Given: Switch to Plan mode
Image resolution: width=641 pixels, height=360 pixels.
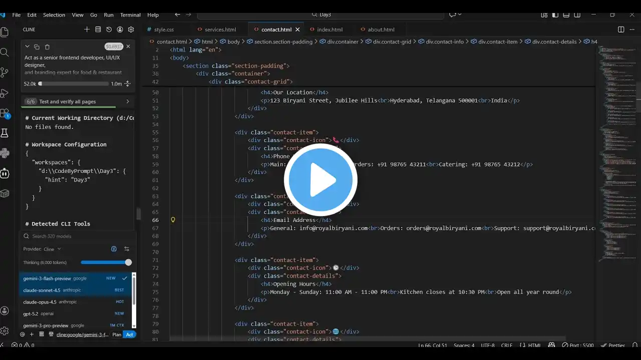Looking at the screenshot, I should (117, 334).
